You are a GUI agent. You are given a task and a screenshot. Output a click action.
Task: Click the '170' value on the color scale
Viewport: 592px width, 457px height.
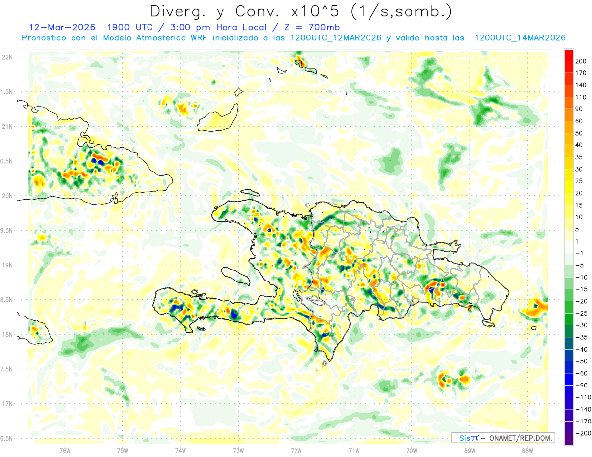click(x=582, y=73)
